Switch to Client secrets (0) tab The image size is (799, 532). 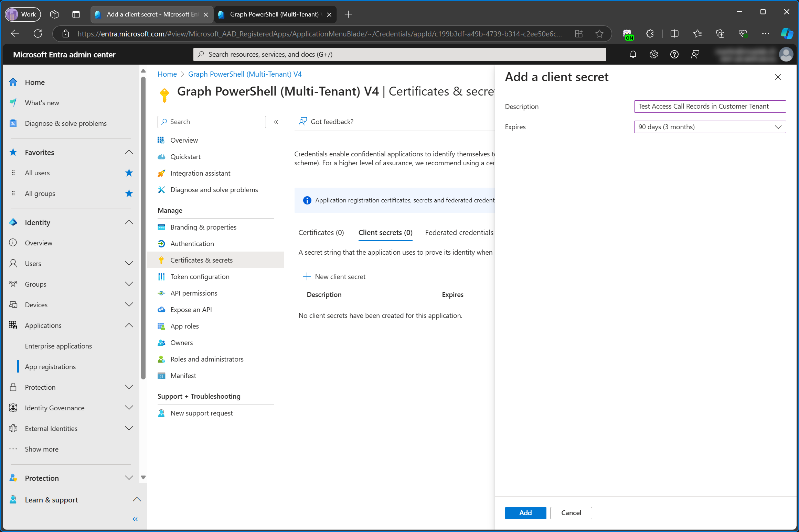pos(385,233)
